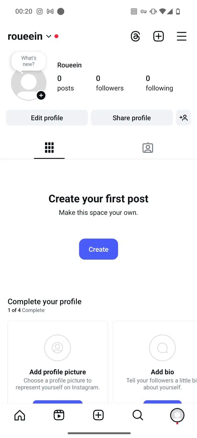Go to Home feed in bottom bar
This screenshot has width=197, height=438.
tap(20, 415)
